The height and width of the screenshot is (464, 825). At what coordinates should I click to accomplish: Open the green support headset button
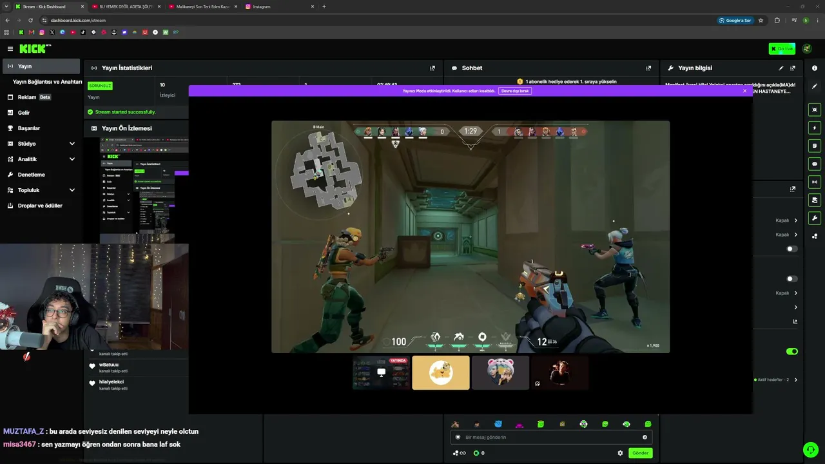(810, 449)
